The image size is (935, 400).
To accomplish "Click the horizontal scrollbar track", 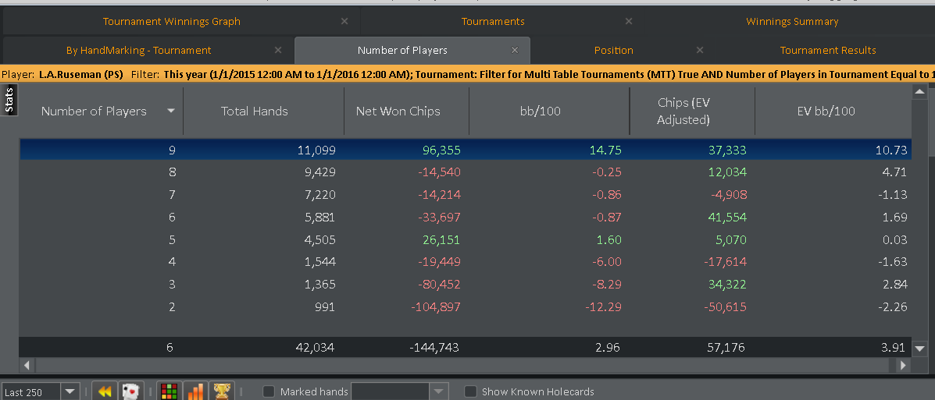I will [x=461, y=365].
